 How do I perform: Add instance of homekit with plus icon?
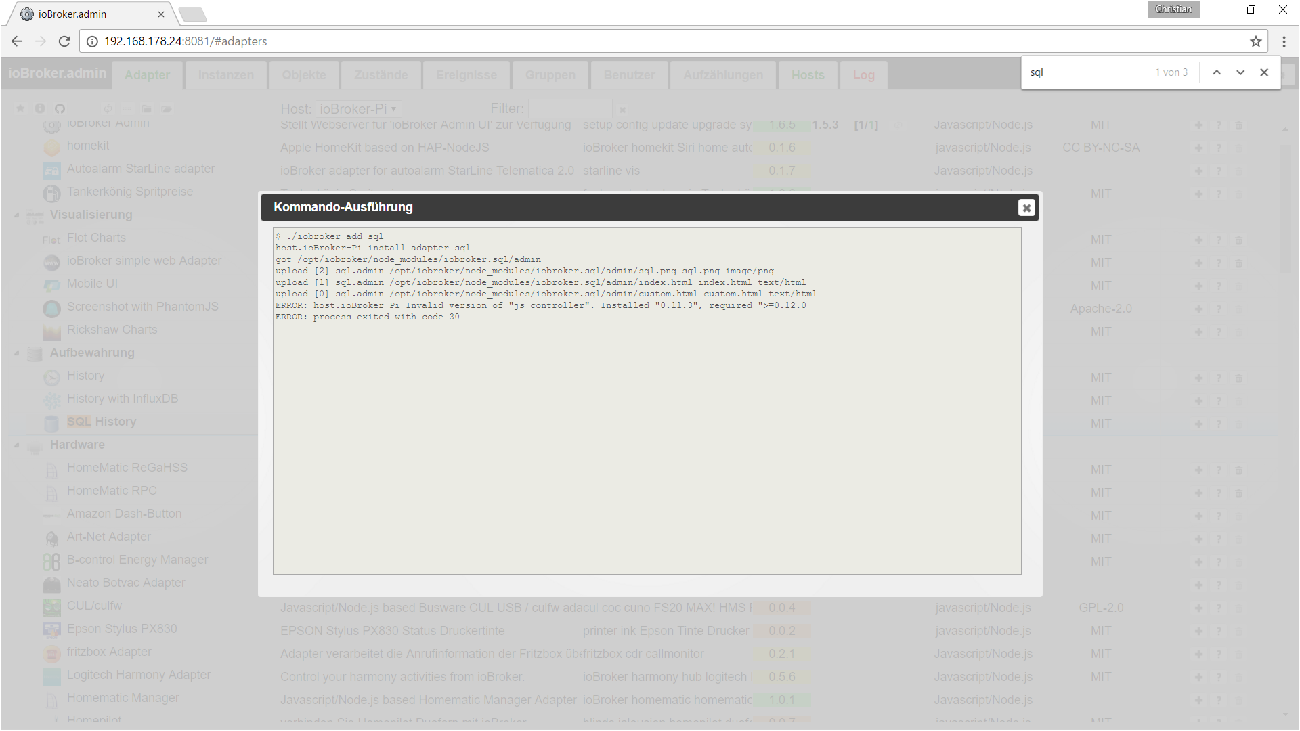tap(1198, 148)
